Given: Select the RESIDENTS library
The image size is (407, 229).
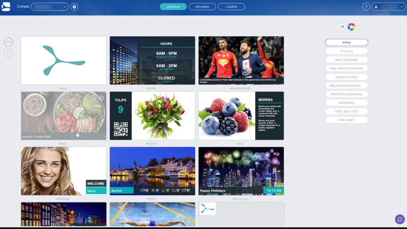Looking at the screenshot, I should (347, 103).
